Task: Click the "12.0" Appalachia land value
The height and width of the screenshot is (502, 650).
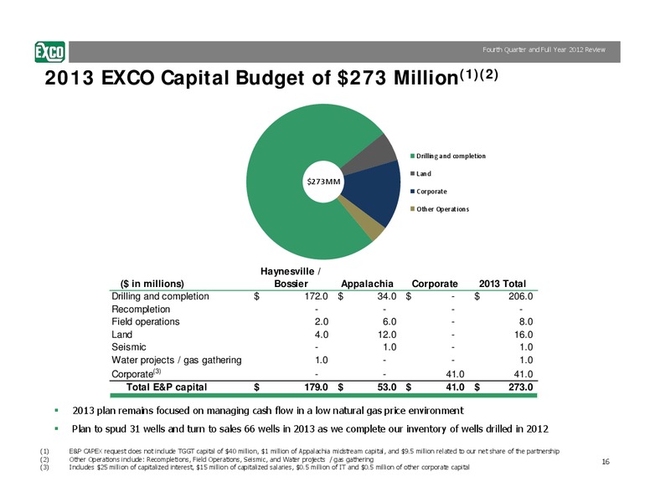Action: pos(386,335)
